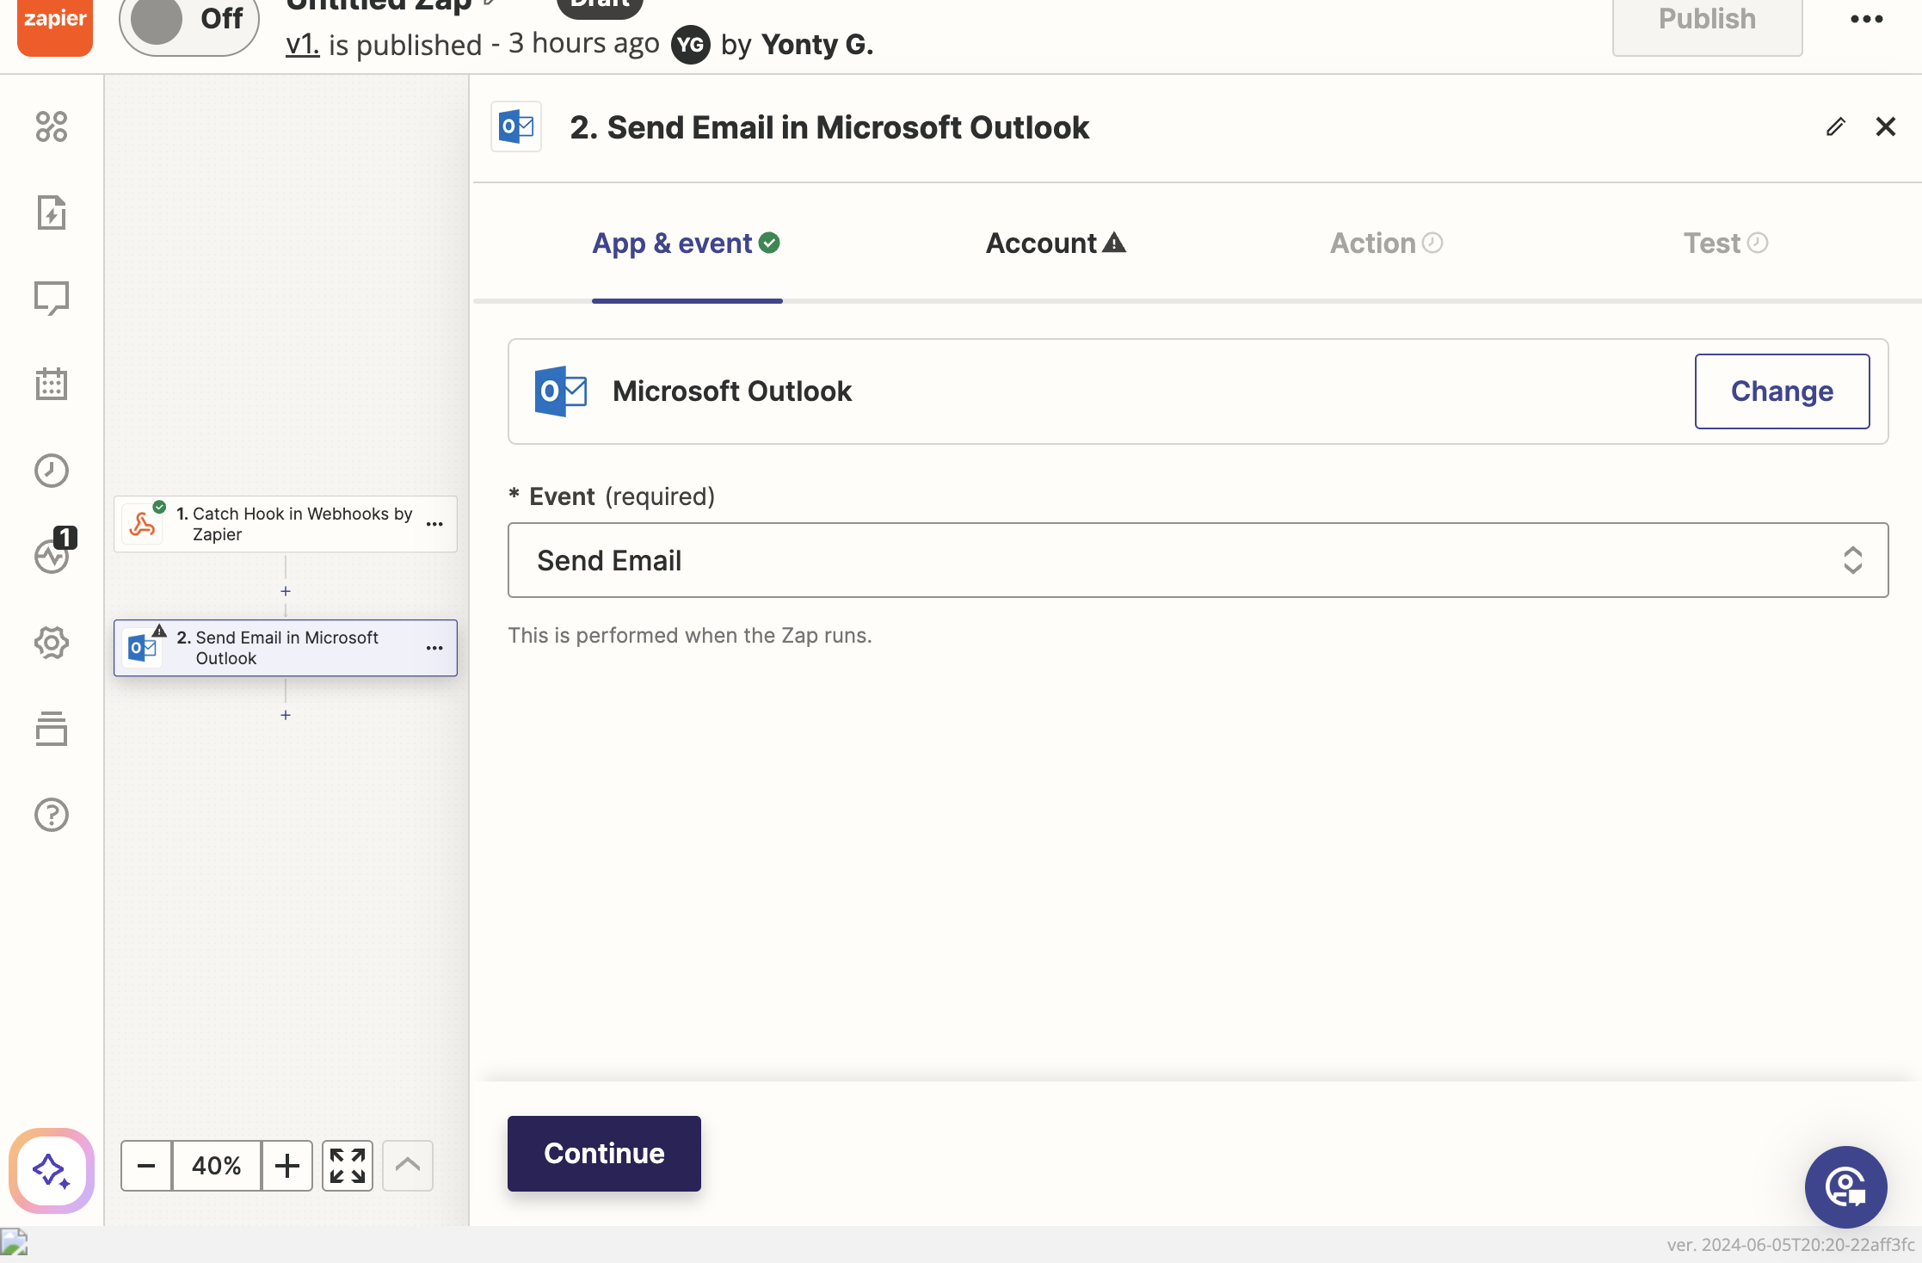The height and width of the screenshot is (1263, 1922).
Task: Switch to the Test tab
Action: (x=1726, y=243)
